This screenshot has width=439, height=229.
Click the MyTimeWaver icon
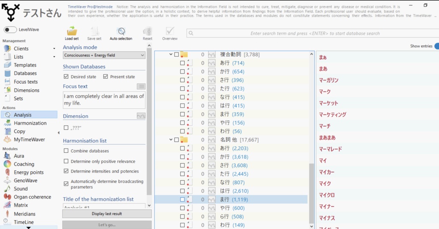click(8, 139)
